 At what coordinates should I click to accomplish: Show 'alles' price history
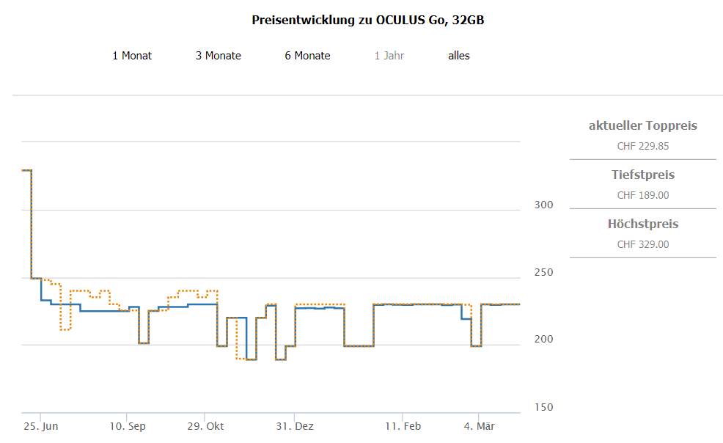point(459,56)
